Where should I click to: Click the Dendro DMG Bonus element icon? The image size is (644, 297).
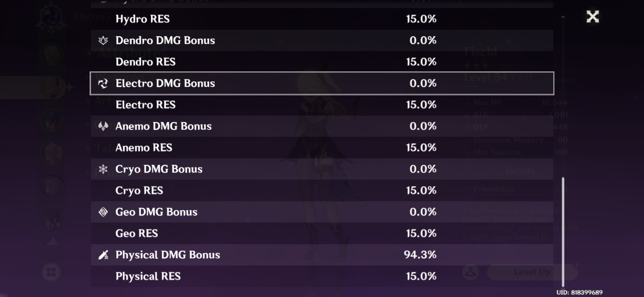(103, 40)
